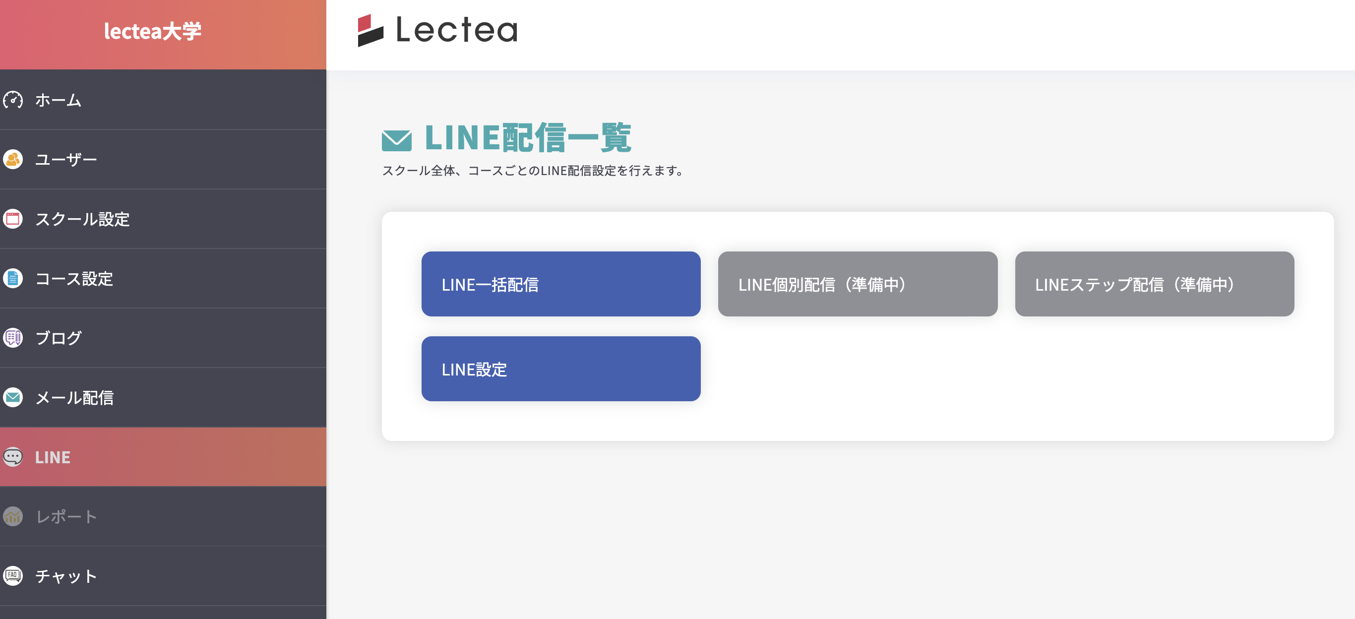Open スクール設定 from the sidebar

coord(82,219)
